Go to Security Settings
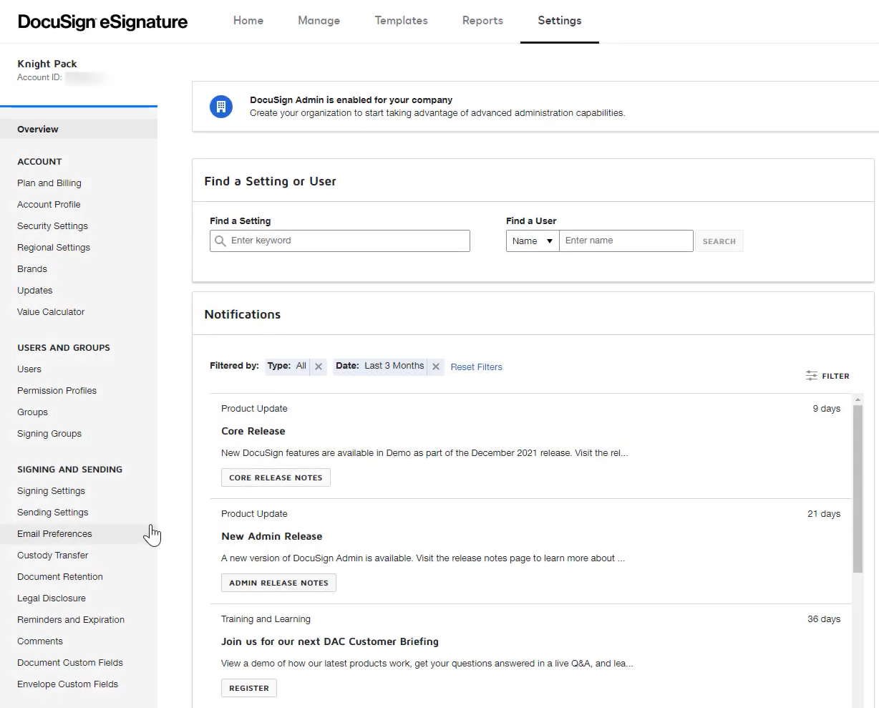Image resolution: width=879 pixels, height=708 pixels. (x=52, y=226)
